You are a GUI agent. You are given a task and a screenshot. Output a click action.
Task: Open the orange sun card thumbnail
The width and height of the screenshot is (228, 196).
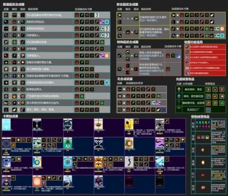[37, 181]
